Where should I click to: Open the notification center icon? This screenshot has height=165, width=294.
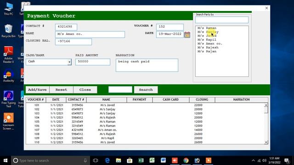point(287,160)
